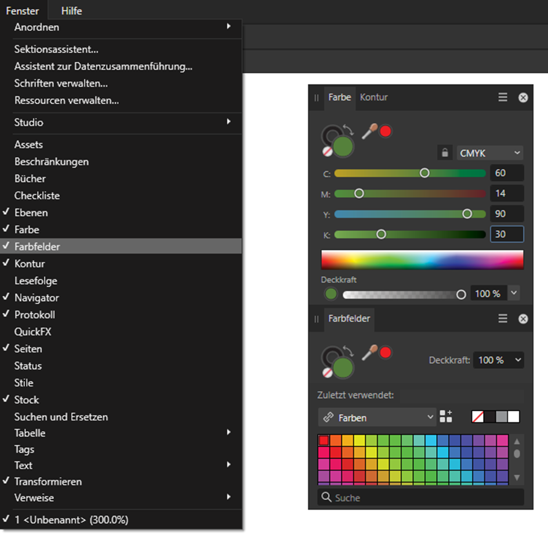Open the Farbfelder panel hamburger menu
Image resolution: width=548 pixels, height=543 pixels.
[x=503, y=318]
